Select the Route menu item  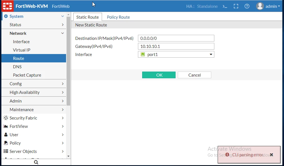(34, 58)
